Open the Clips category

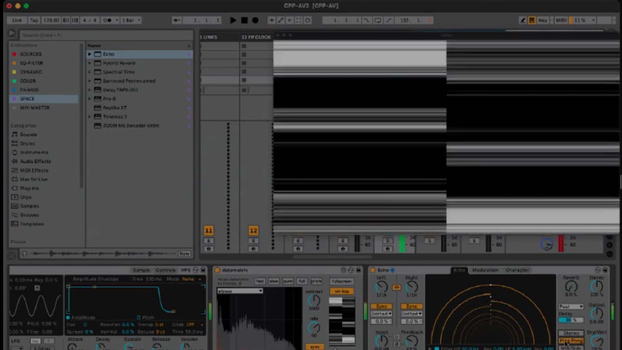click(26, 197)
